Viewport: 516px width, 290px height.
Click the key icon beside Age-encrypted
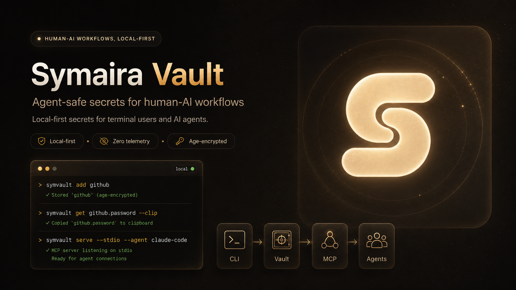(180, 141)
